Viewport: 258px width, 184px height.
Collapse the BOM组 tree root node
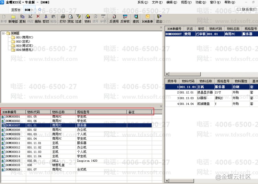[3, 33]
